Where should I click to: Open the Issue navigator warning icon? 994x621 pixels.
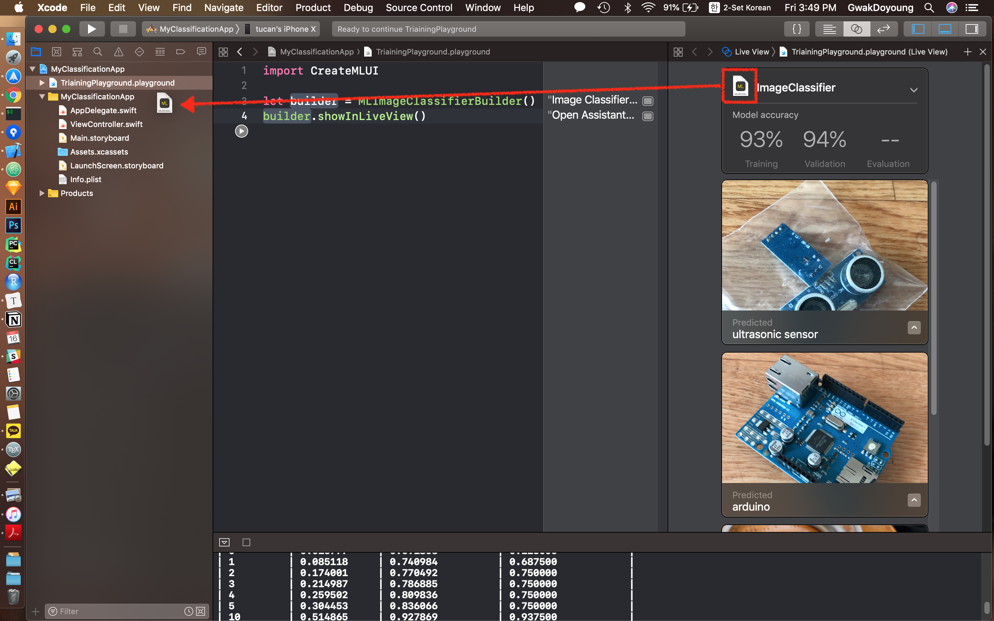point(119,52)
